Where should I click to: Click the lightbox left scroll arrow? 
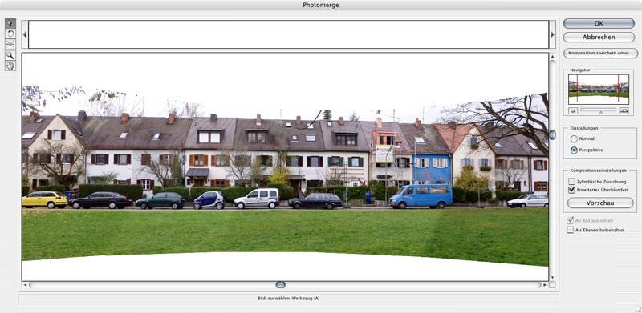click(x=25, y=34)
